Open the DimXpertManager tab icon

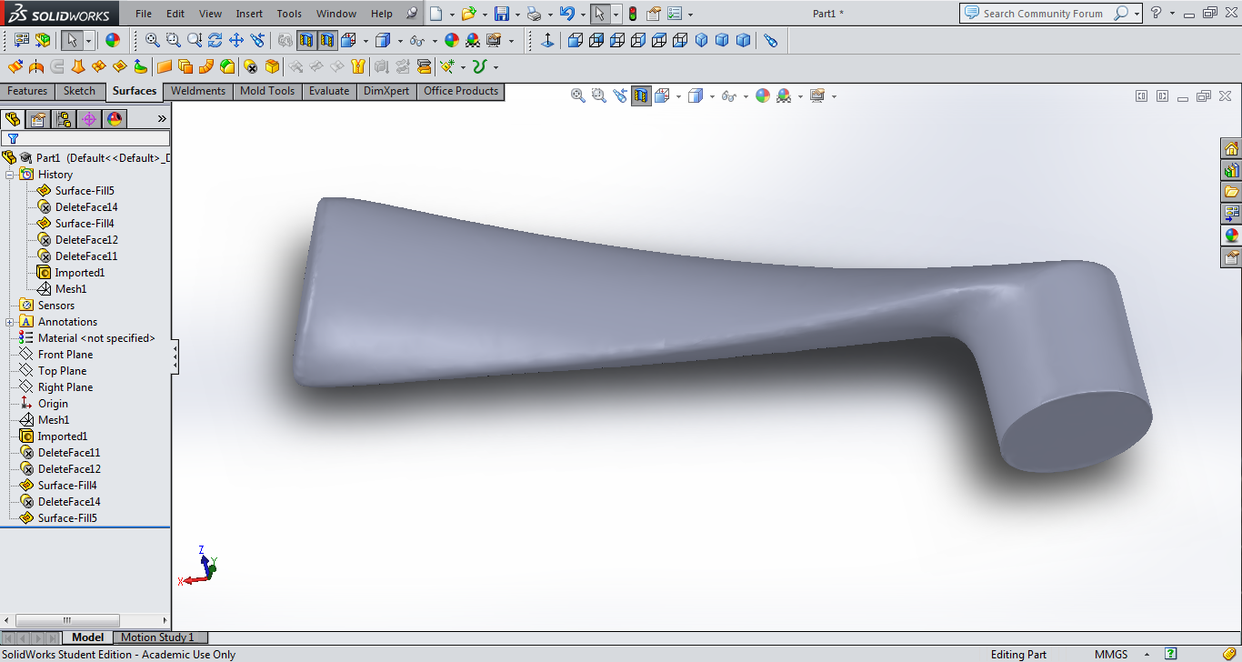(x=89, y=119)
